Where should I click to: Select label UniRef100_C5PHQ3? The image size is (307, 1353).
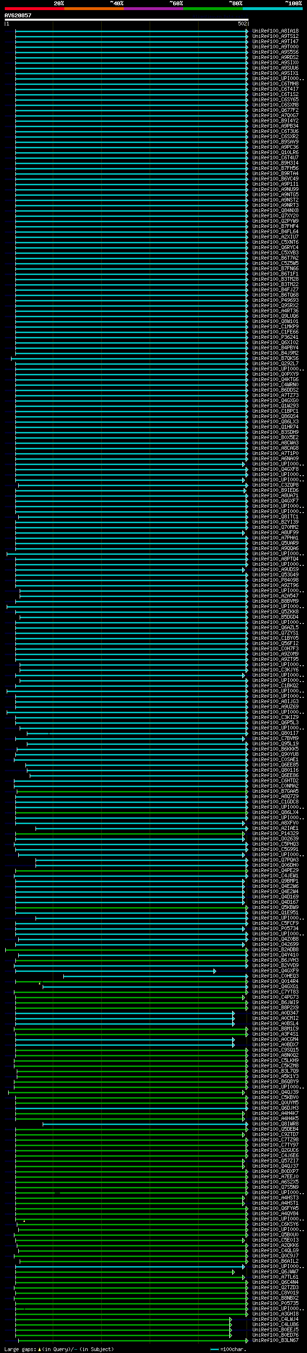[x=275, y=844]
